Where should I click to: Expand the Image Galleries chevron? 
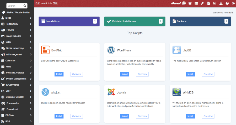pyautogui.click(x=31, y=36)
